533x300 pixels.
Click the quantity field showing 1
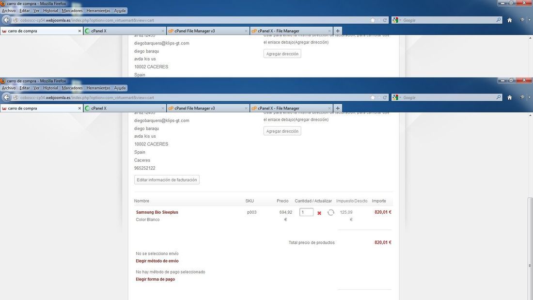(x=306, y=212)
